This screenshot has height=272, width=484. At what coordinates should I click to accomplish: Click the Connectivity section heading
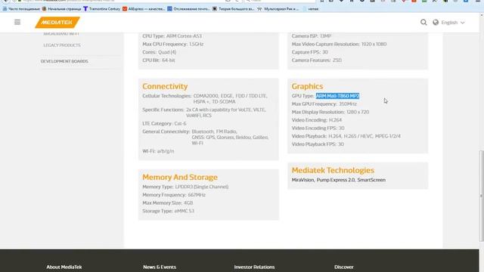(165, 86)
